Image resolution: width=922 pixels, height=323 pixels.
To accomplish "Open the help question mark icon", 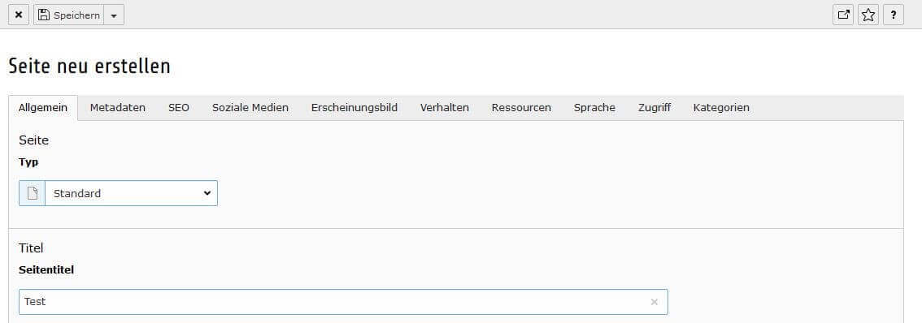I will [x=894, y=15].
